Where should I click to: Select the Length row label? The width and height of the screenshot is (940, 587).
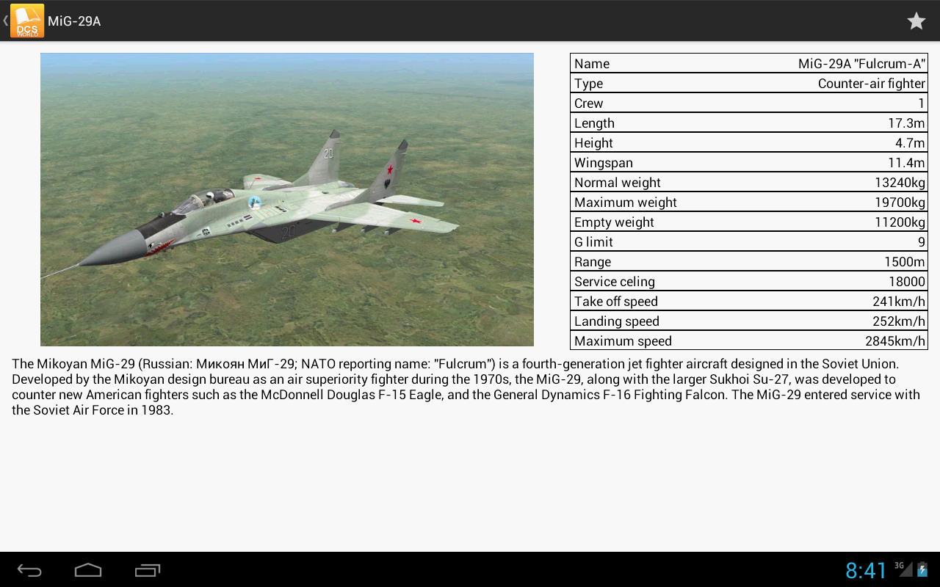(594, 123)
